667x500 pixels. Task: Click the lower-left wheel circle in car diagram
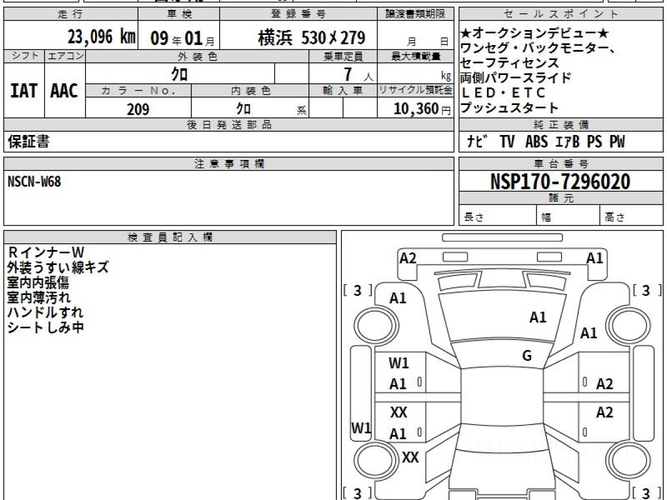click(x=374, y=461)
